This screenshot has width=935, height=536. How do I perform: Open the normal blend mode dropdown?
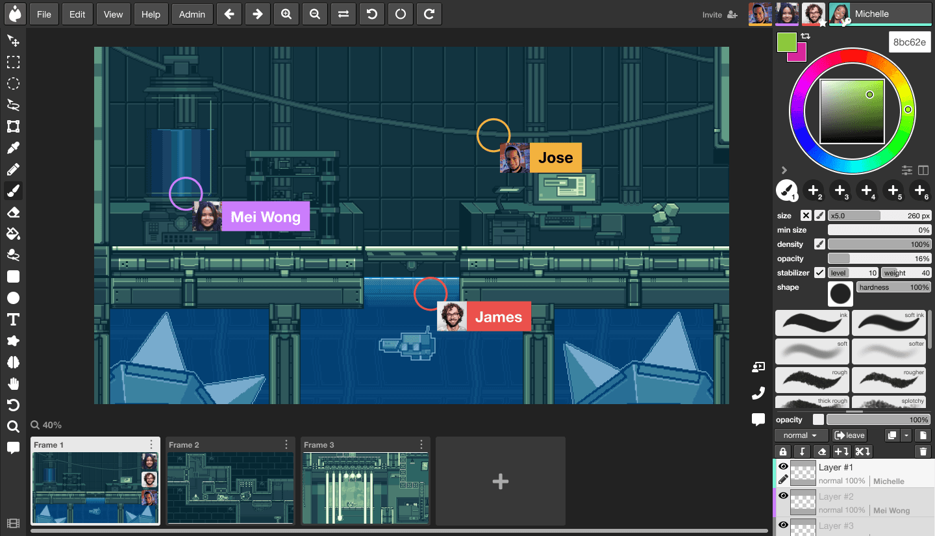click(801, 435)
